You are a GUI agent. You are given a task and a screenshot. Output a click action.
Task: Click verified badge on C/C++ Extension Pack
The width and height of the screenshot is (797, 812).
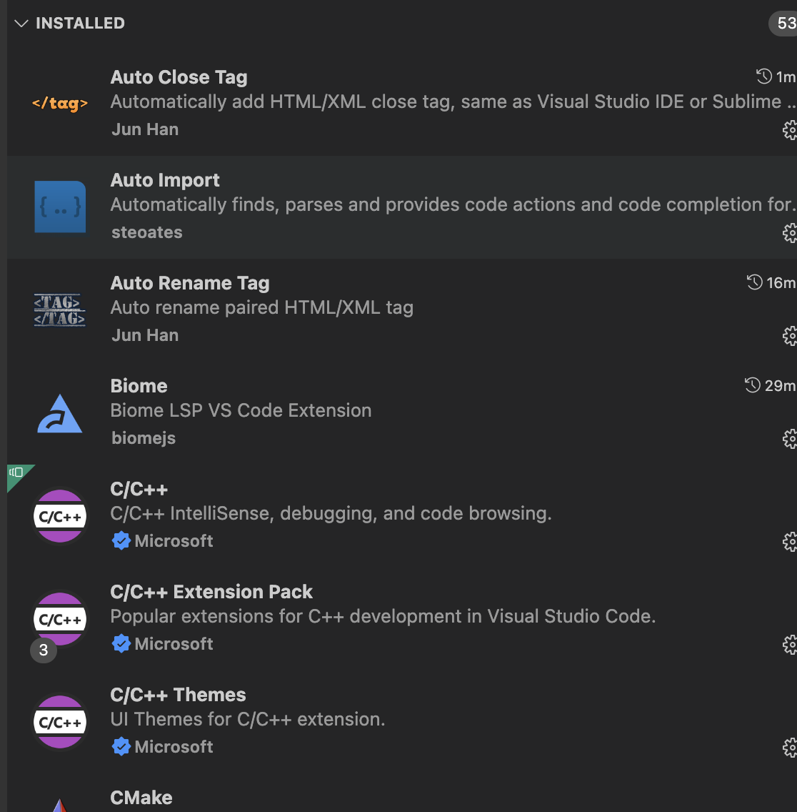[x=121, y=644]
